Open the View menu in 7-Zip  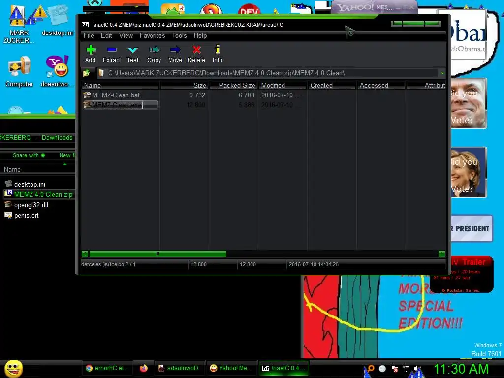click(x=126, y=35)
